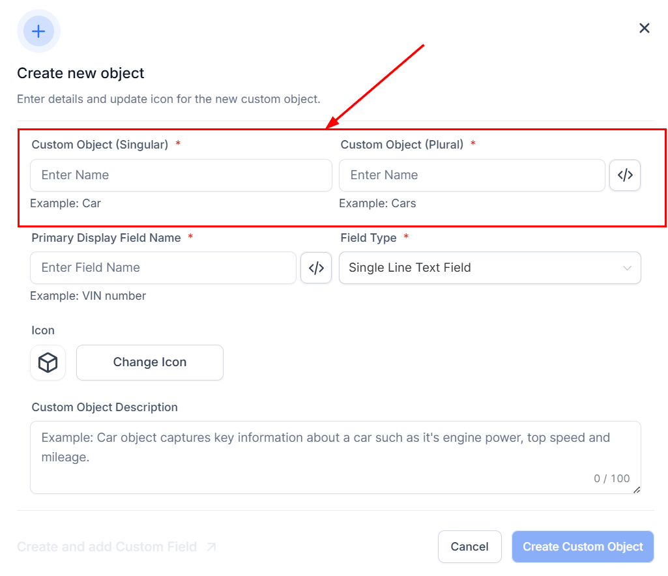
Task: Click the Create Custom Object button
Action: [583, 547]
